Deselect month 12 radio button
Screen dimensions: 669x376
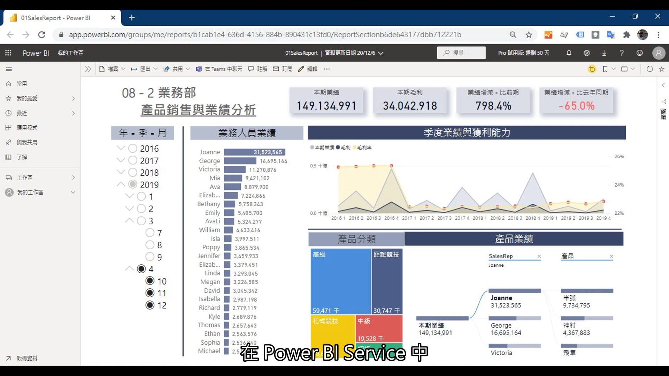[150, 305]
